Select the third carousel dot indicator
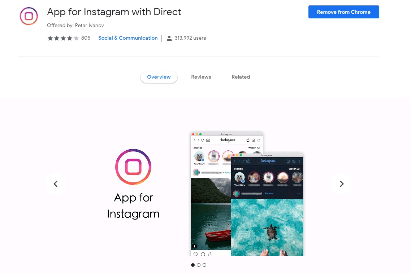The image size is (411, 274). 204,265
